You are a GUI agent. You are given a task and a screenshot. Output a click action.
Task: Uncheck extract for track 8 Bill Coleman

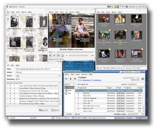[10, 104]
